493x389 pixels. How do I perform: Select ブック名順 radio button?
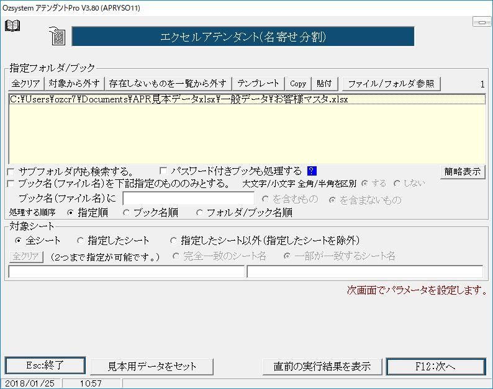click(x=126, y=213)
